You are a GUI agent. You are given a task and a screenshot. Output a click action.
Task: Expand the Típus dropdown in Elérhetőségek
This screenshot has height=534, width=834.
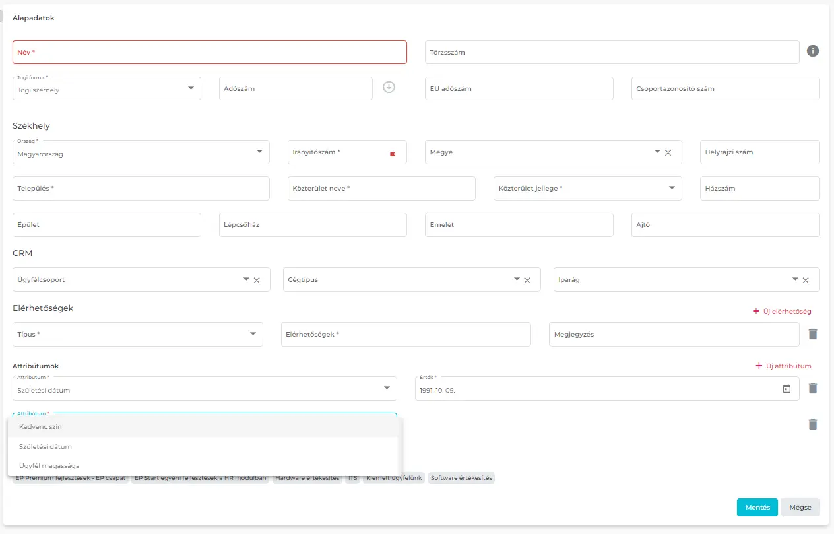coord(253,334)
